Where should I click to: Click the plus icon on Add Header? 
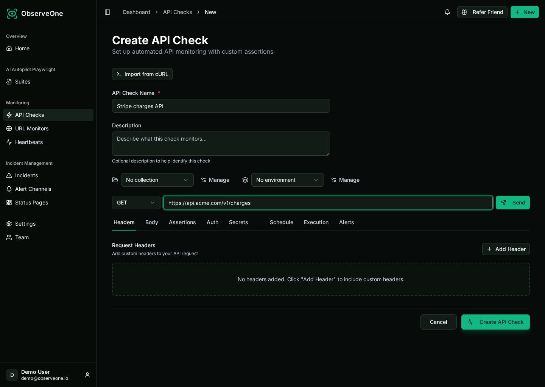point(489,249)
